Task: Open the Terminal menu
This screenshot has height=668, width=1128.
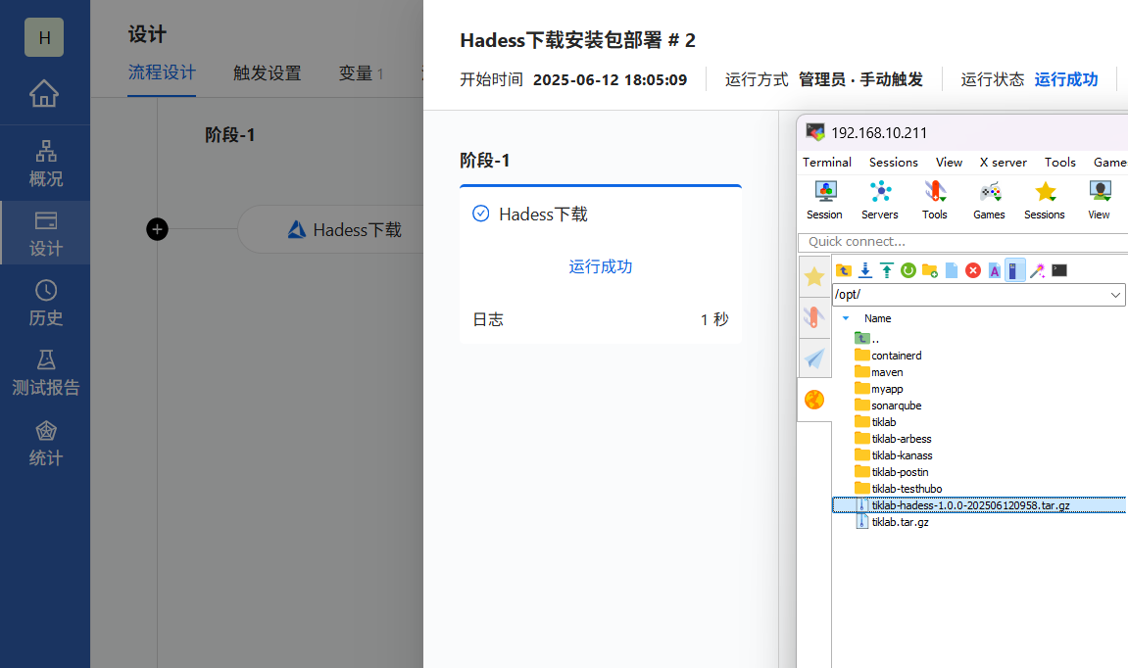Action: point(827,163)
